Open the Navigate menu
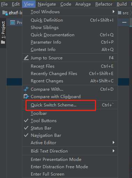This screenshot has width=132, height=178. click(47, 4)
